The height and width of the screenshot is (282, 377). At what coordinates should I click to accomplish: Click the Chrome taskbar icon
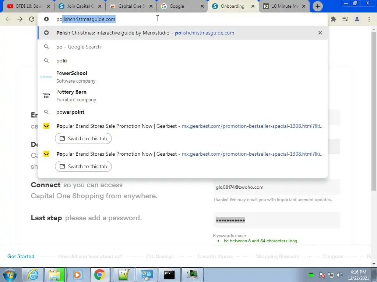[100, 275]
